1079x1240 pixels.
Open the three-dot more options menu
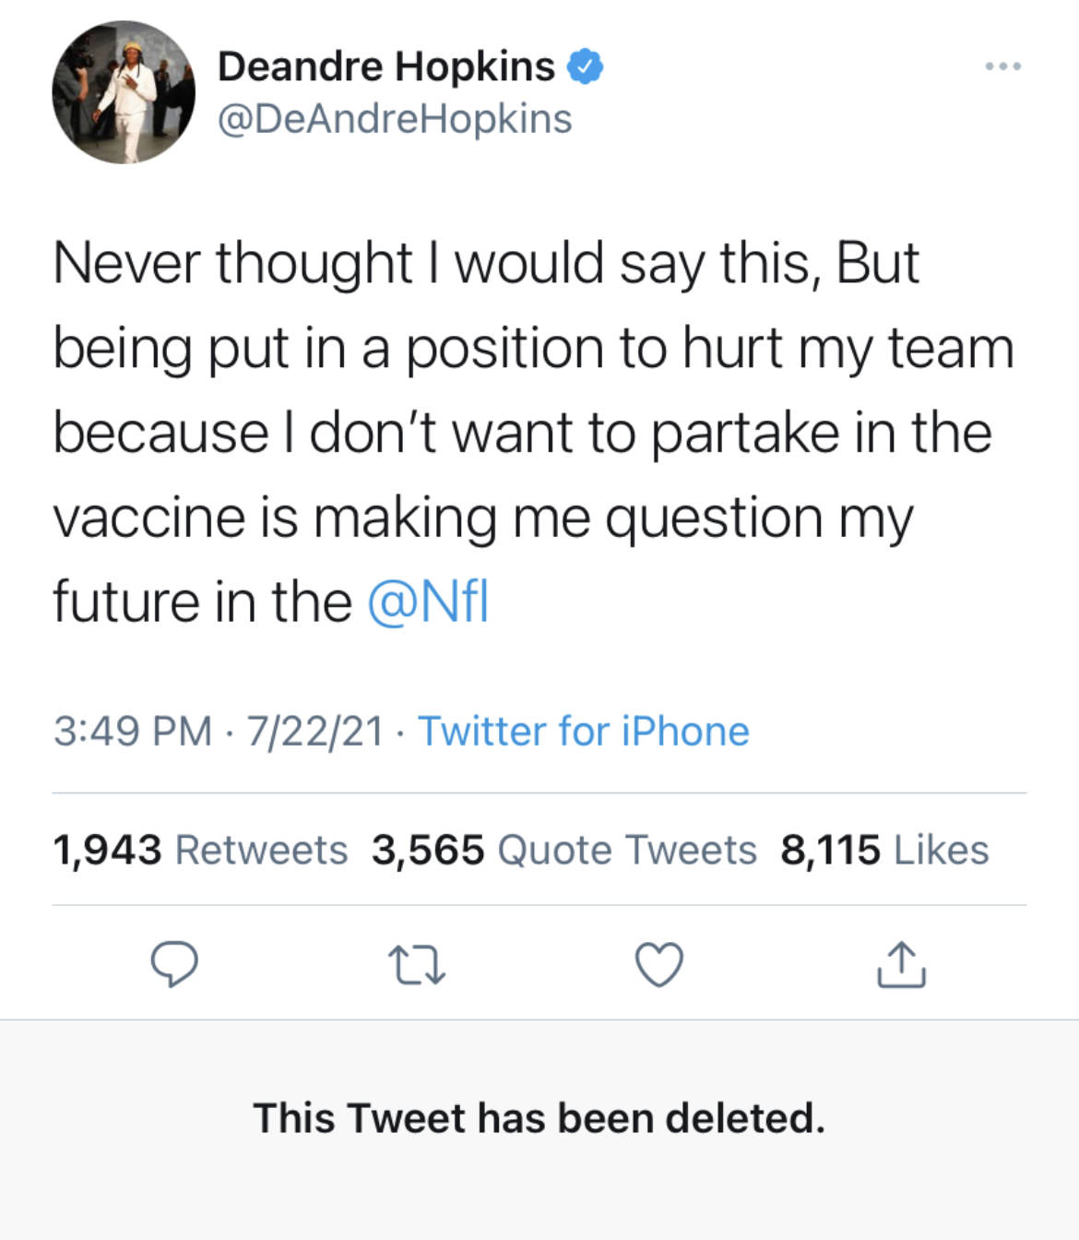1002,66
